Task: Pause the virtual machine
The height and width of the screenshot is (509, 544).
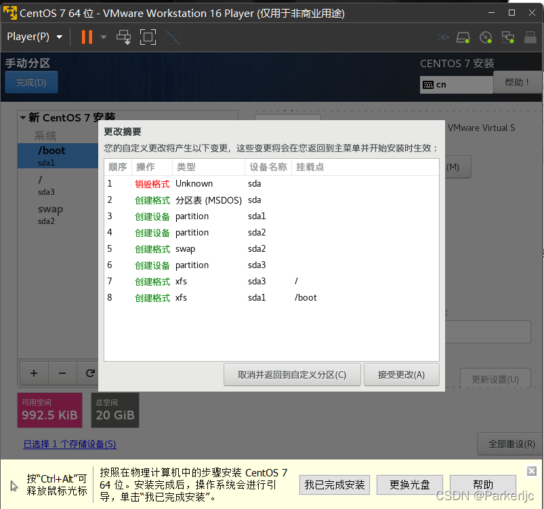Action: point(87,37)
